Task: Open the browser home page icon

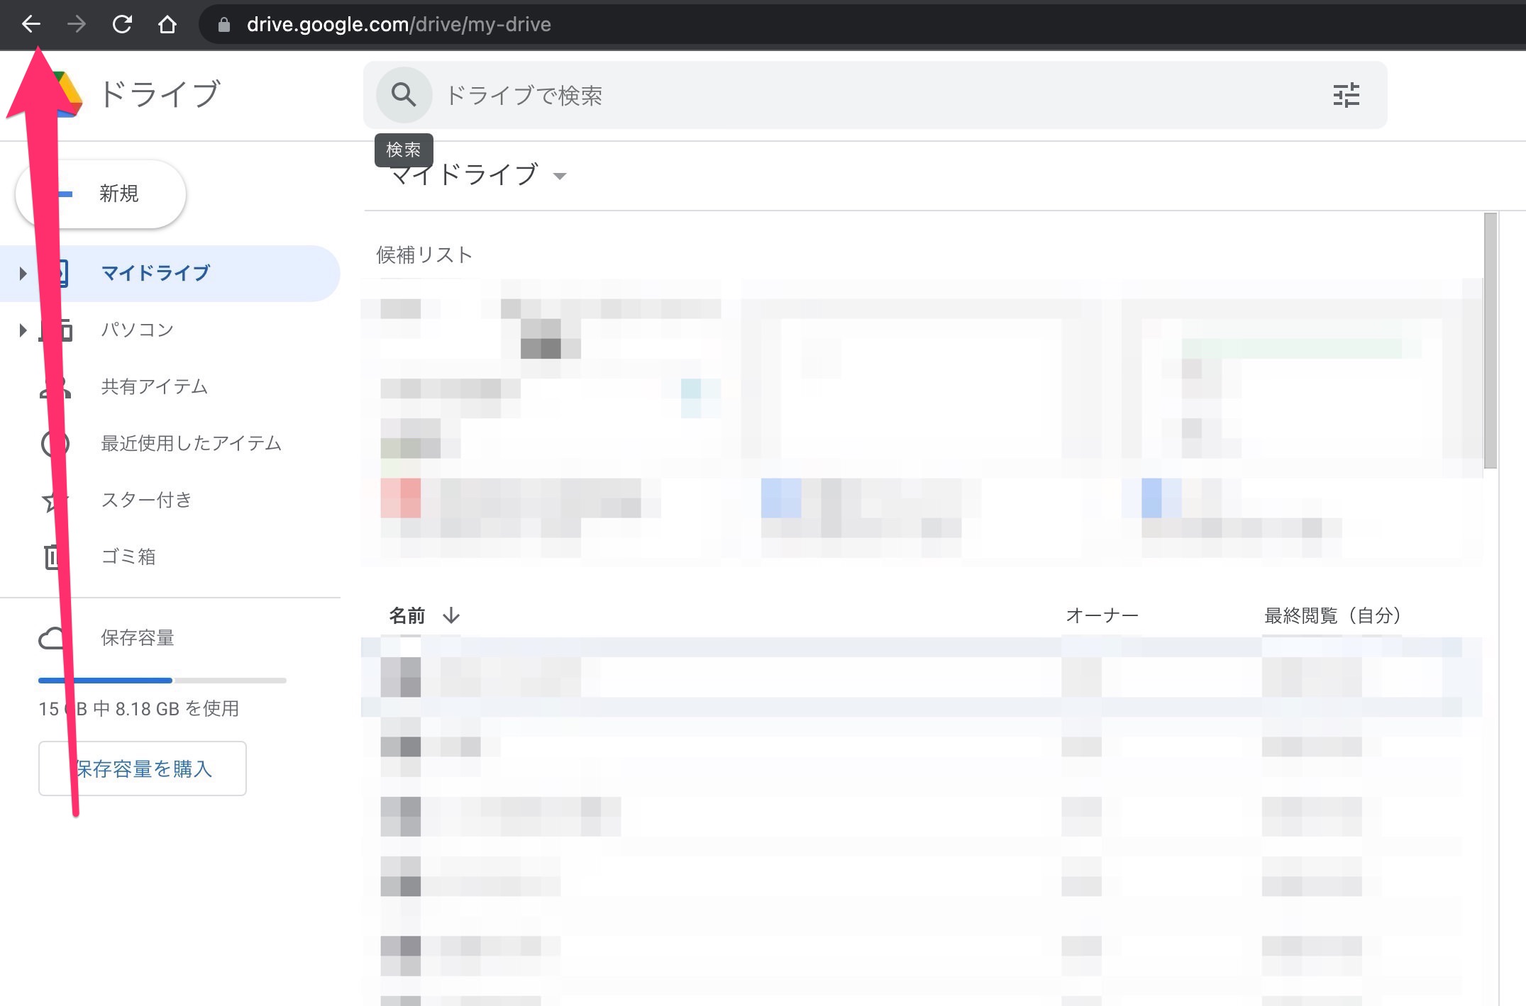Action: (x=167, y=25)
